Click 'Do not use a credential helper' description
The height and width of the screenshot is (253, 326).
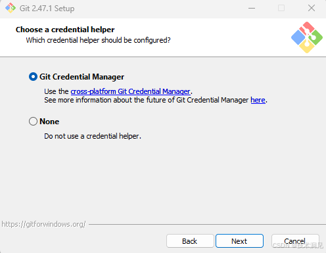[93, 136]
